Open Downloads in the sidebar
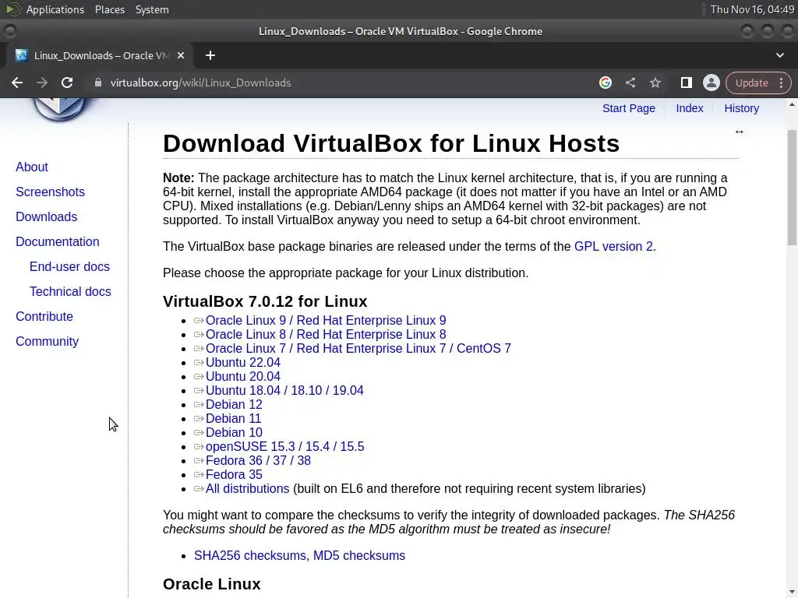This screenshot has width=798, height=598. point(46,216)
